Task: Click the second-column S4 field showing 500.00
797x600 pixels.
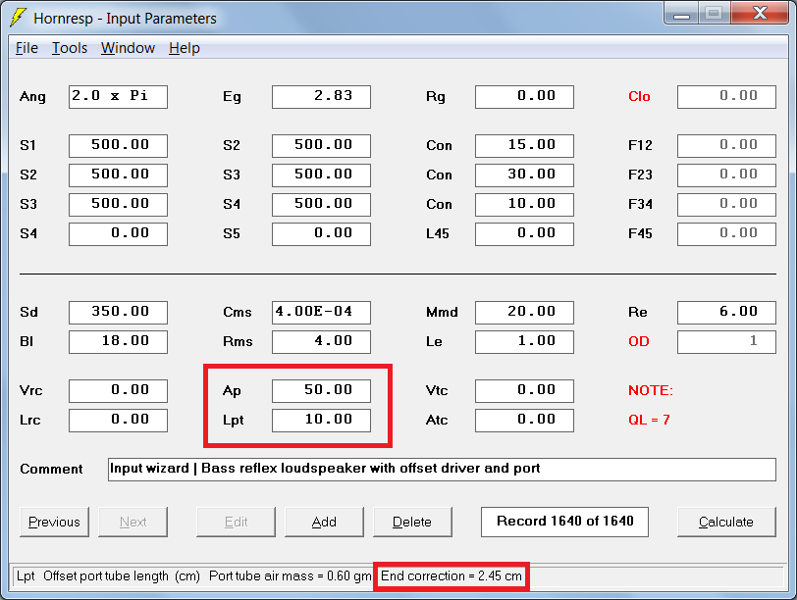Action: pos(321,205)
